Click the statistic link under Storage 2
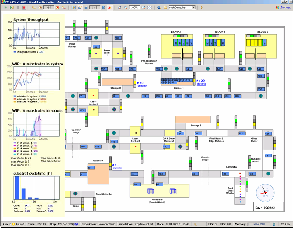This screenshot has width=293, height=228. pyautogui.click(x=142, y=86)
